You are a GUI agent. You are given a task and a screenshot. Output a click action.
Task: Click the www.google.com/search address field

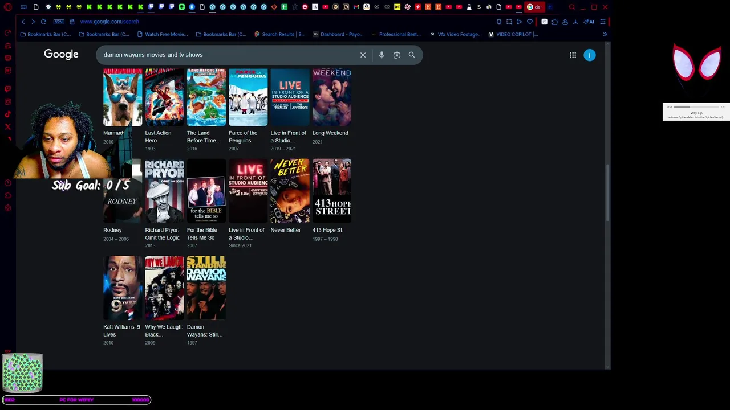(109, 22)
